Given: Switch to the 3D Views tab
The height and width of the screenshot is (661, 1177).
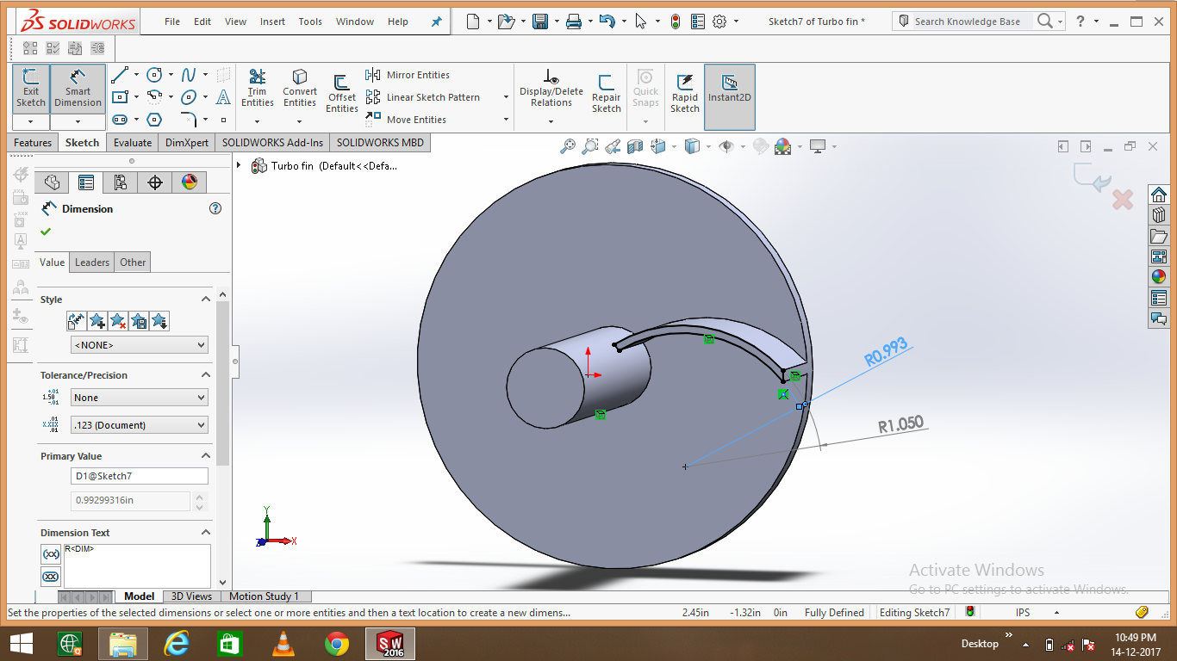Looking at the screenshot, I should pos(190,596).
